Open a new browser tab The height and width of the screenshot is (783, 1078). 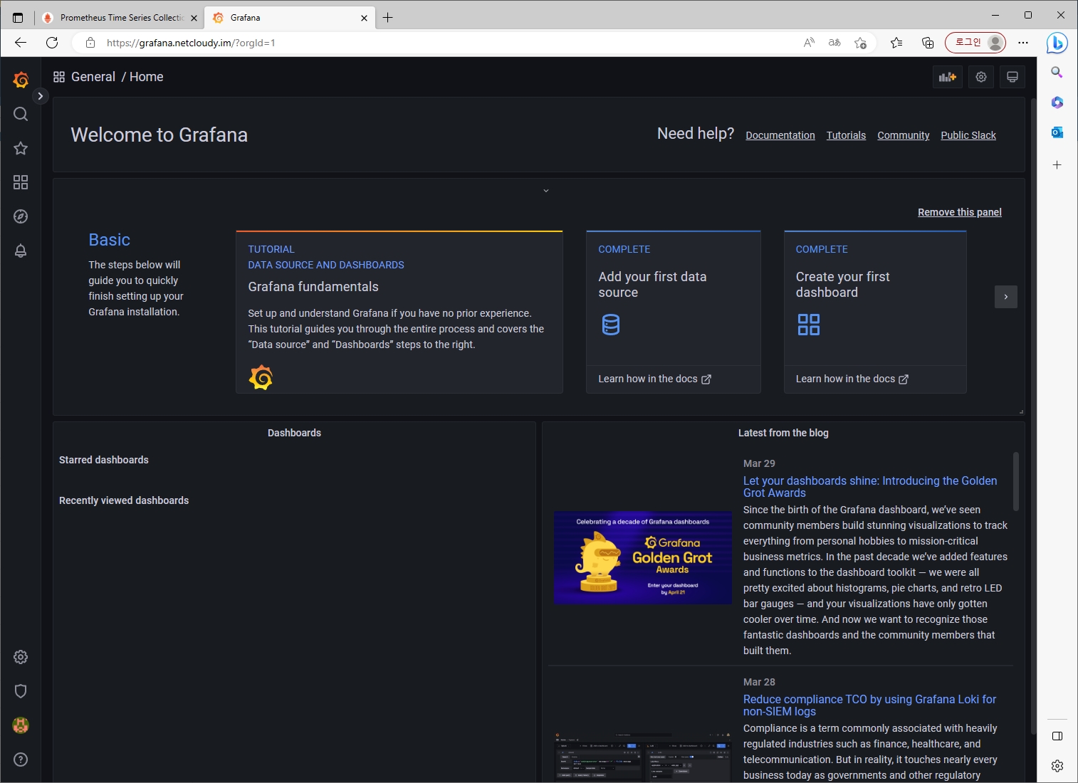pyautogui.click(x=387, y=18)
